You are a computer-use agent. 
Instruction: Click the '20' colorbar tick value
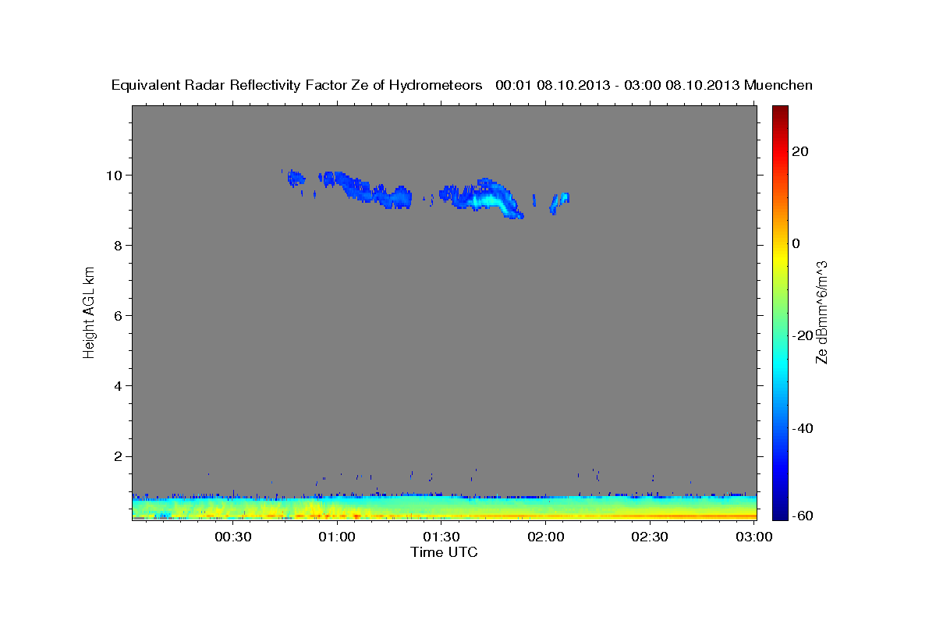pyautogui.click(x=799, y=151)
